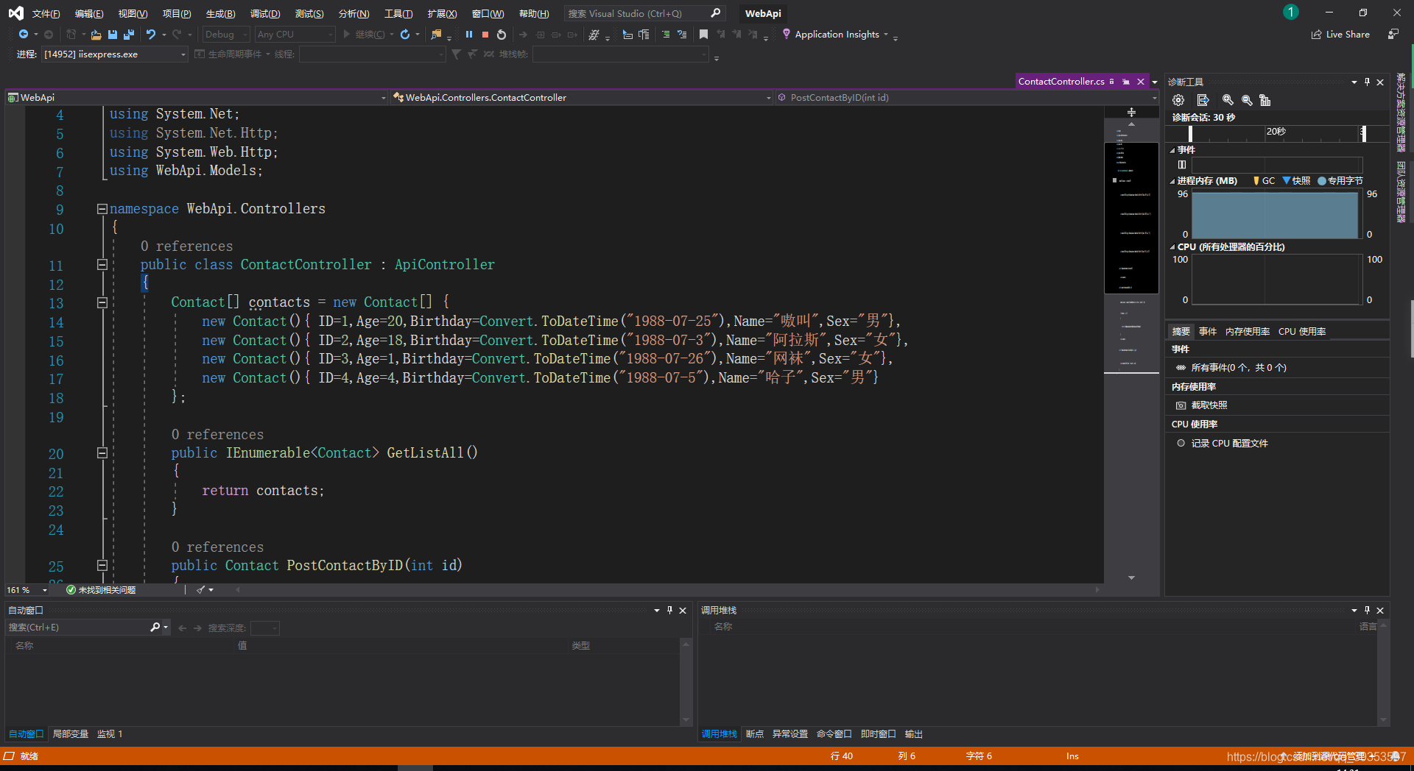1414x771 pixels.
Task: Open the Any CPU platform dropdown
Action: (x=295, y=35)
